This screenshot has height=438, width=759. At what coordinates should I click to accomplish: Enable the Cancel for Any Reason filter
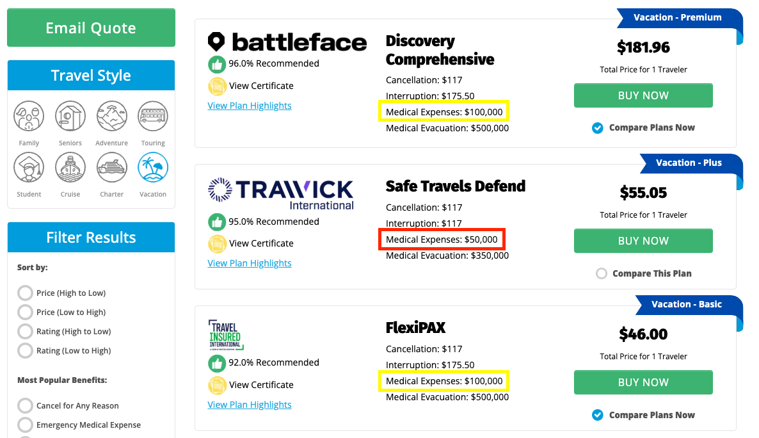tap(24, 405)
